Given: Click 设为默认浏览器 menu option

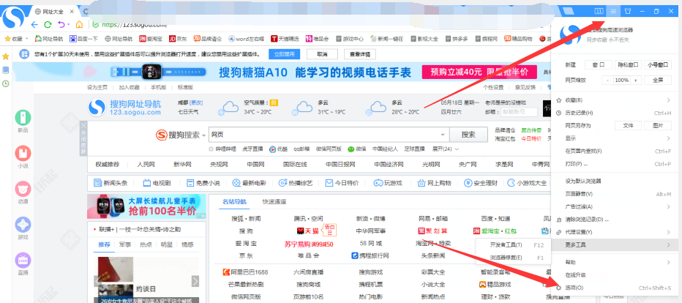Looking at the screenshot, I should (582, 181).
